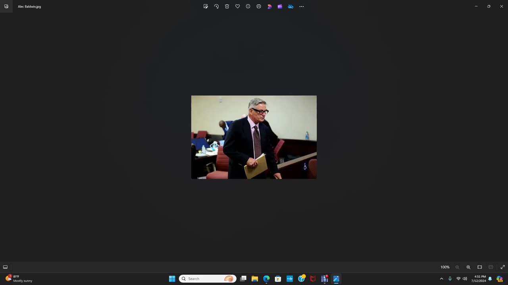Open File Explorer from the taskbar
The width and height of the screenshot is (508, 285).
pyautogui.click(x=255, y=279)
